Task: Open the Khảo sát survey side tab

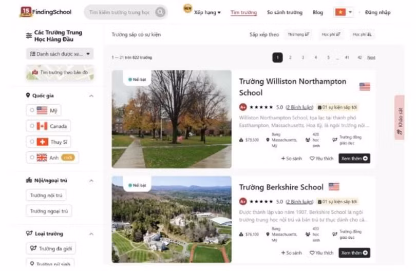Action: point(400,118)
